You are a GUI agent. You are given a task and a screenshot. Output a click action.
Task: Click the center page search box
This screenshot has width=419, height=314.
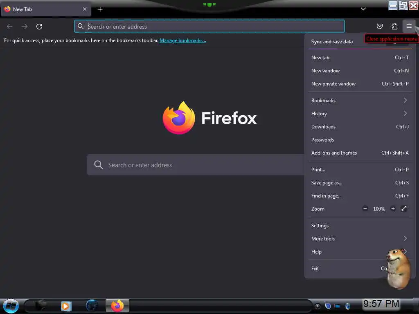click(x=195, y=165)
